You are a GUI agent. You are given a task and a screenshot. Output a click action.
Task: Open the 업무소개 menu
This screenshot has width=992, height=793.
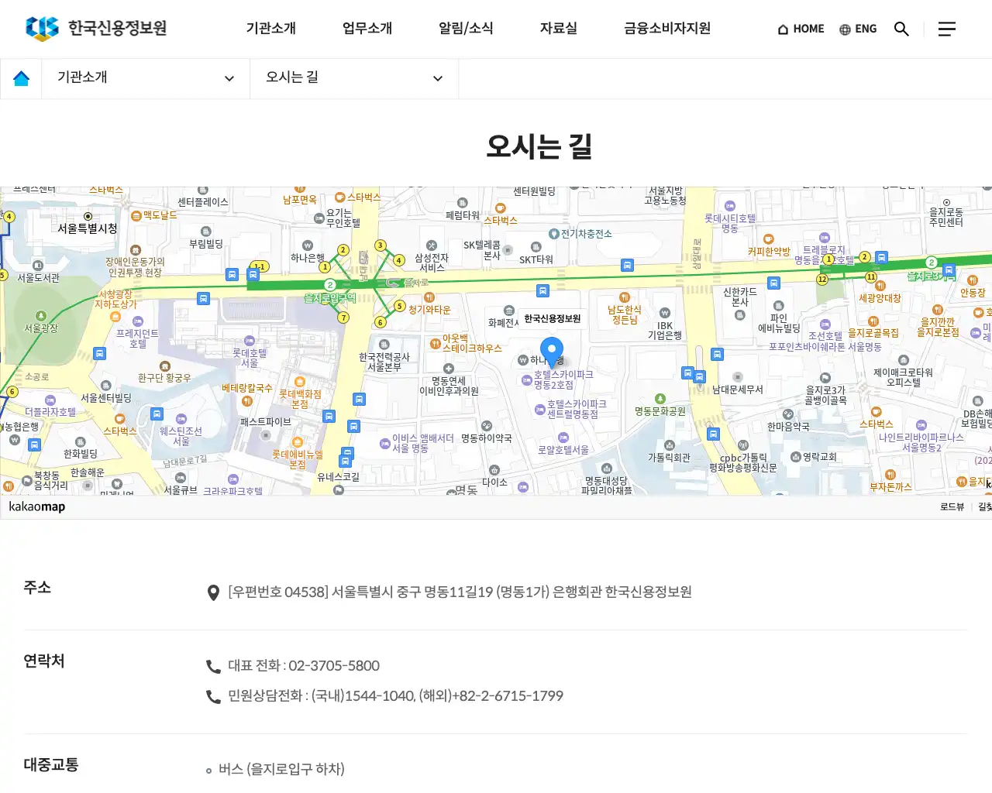click(x=367, y=28)
